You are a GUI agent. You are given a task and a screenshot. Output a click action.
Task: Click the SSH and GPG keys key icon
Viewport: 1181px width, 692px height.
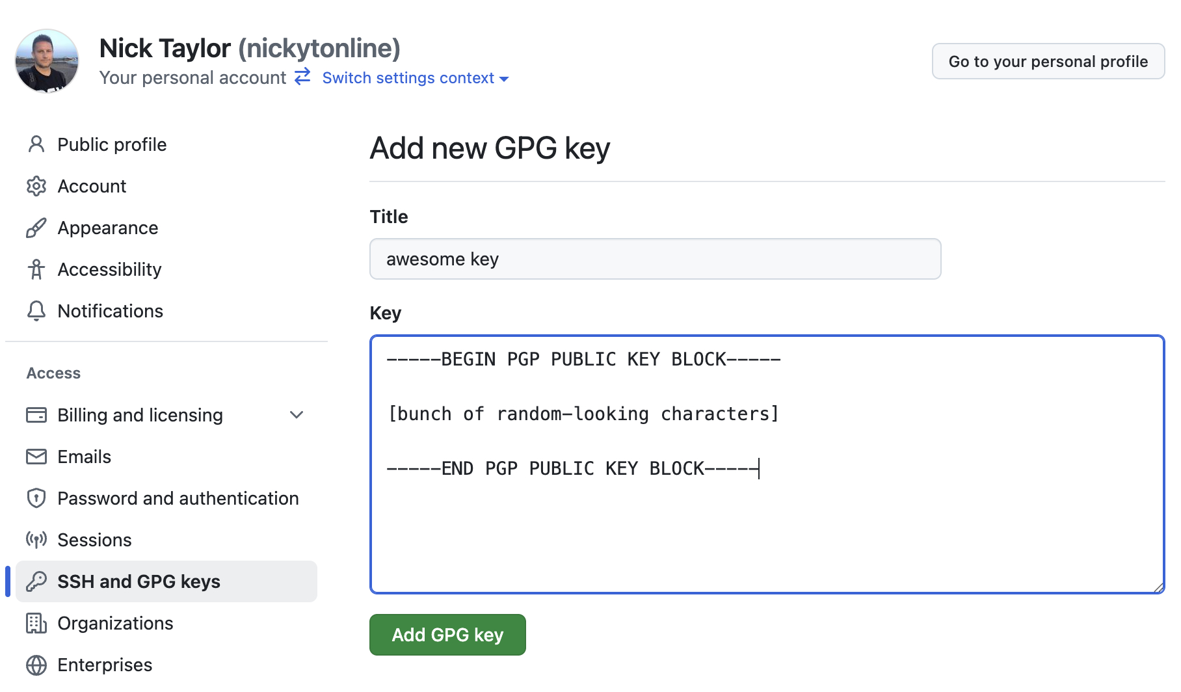tap(36, 581)
